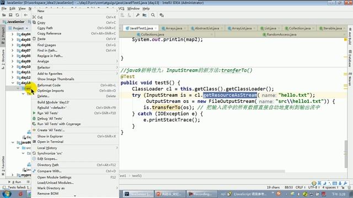Select Find Usages in context menu
This screenshot has width=353, height=198.
tap(75, 45)
